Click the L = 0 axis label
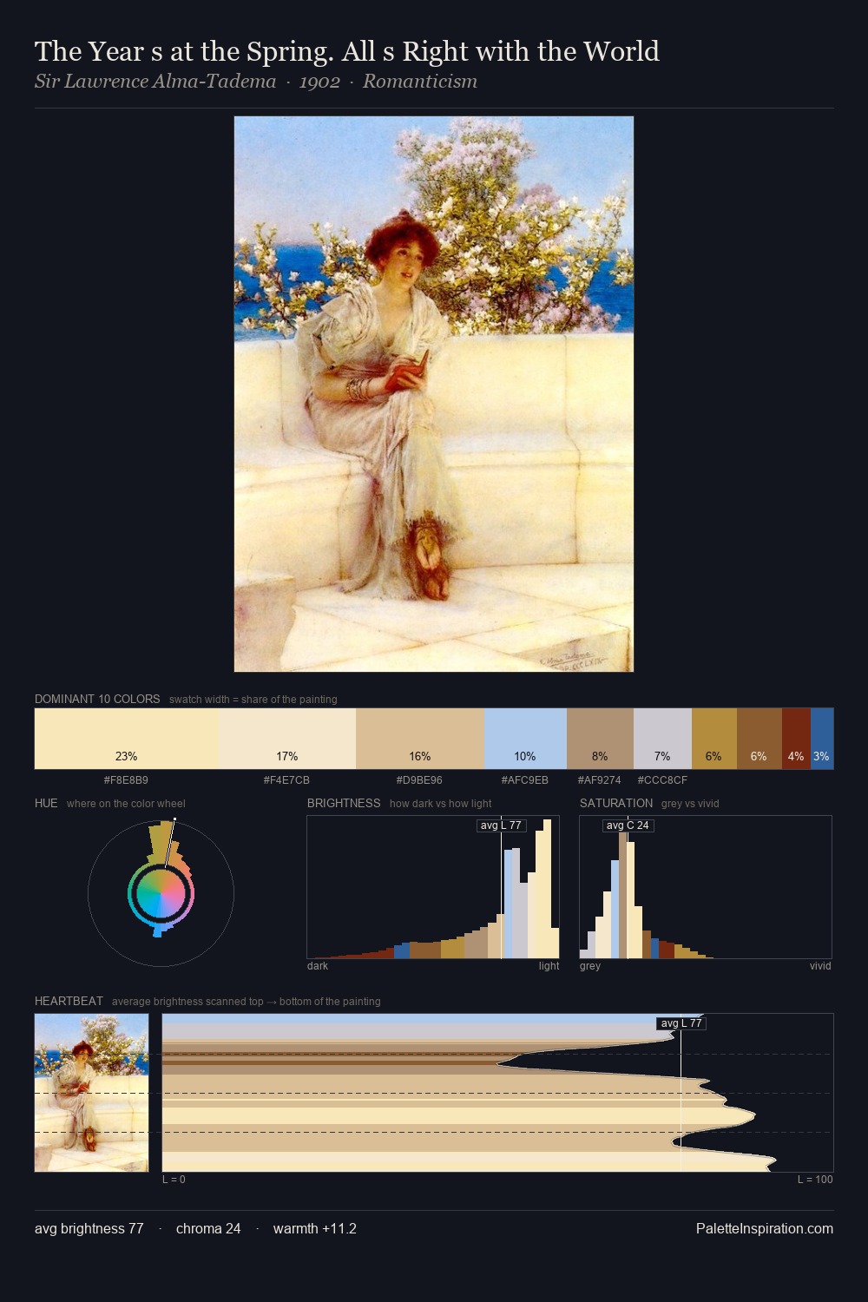868x1302 pixels. click(x=174, y=1180)
